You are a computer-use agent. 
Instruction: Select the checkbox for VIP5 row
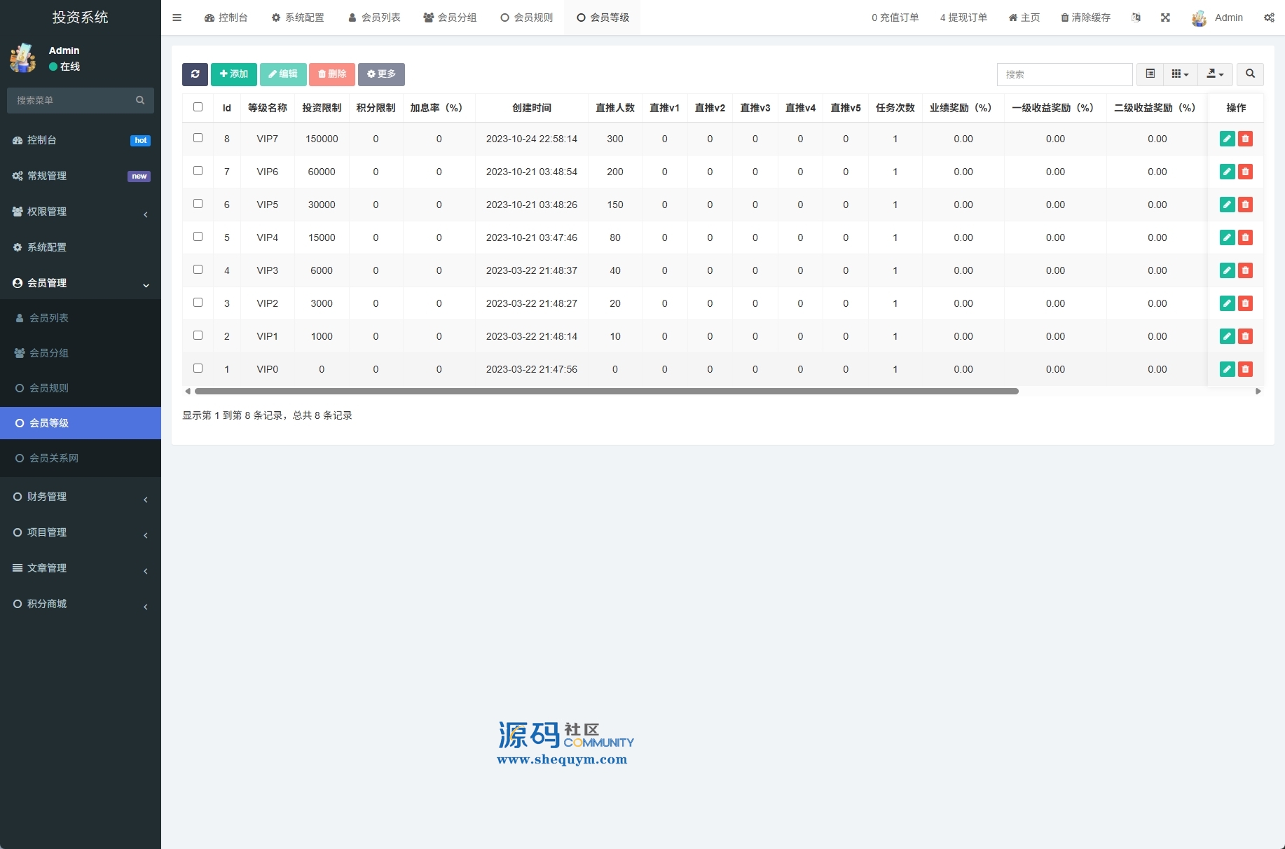(x=198, y=204)
